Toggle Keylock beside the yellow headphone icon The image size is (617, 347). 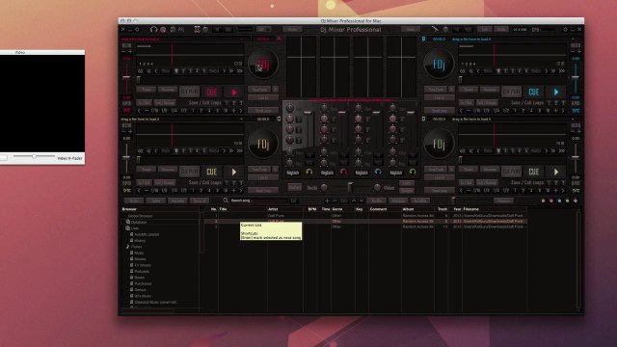coord(293,173)
